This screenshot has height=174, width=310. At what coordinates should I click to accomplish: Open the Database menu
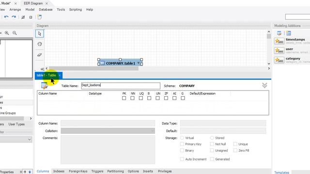[x=46, y=10]
